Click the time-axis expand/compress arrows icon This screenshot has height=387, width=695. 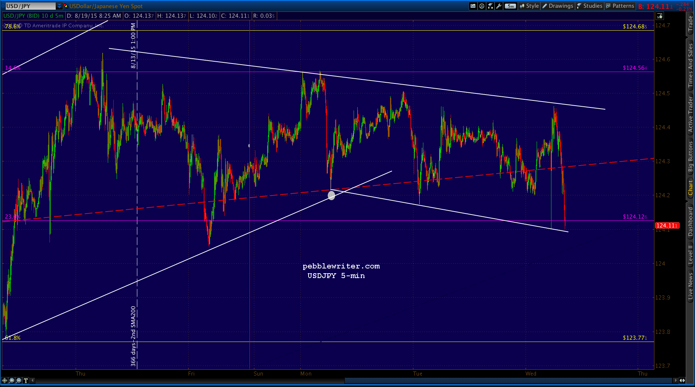click(x=682, y=380)
